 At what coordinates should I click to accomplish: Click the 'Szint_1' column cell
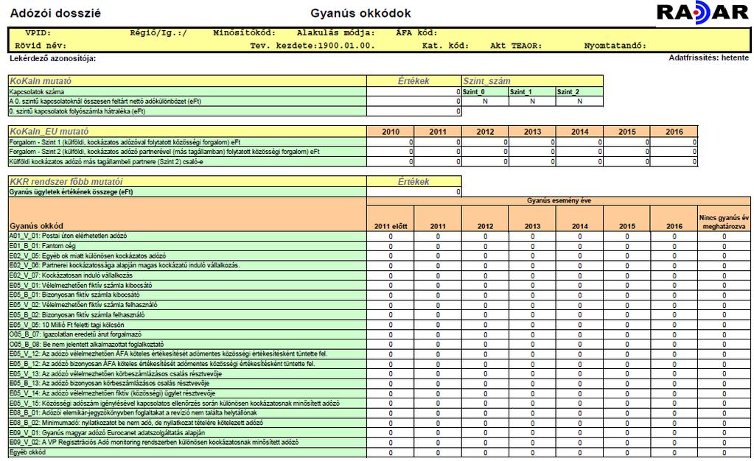tap(532, 91)
